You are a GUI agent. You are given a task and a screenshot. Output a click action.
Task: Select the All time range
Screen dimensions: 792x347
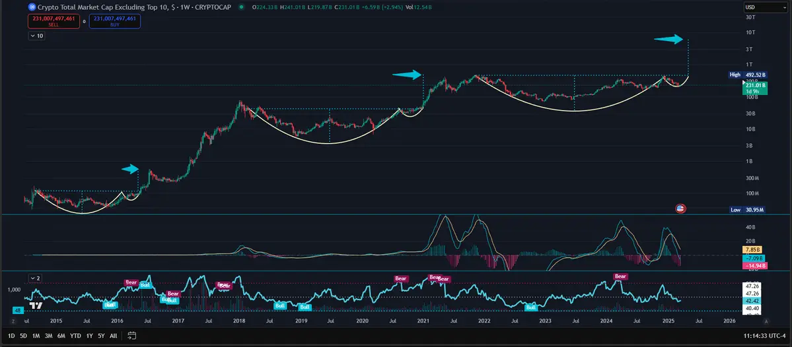point(113,335)
